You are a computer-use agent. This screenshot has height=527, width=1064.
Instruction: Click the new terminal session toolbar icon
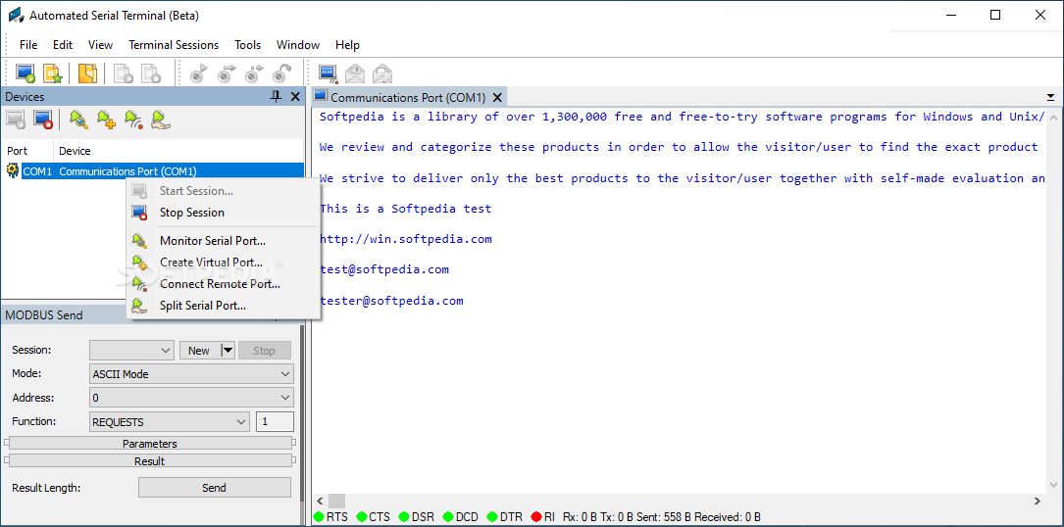[25, 72]
